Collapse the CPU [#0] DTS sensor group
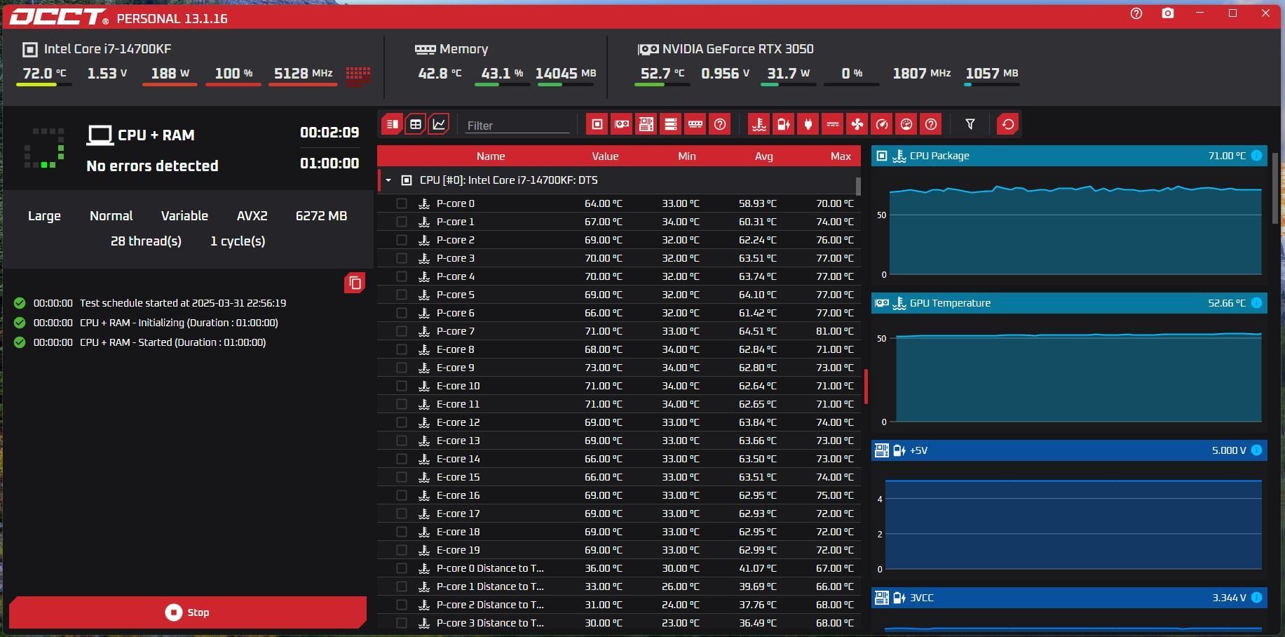Screen dimensions: 1285x637 388,180
